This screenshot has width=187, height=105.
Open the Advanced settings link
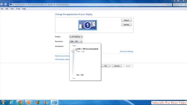(127, 51)
